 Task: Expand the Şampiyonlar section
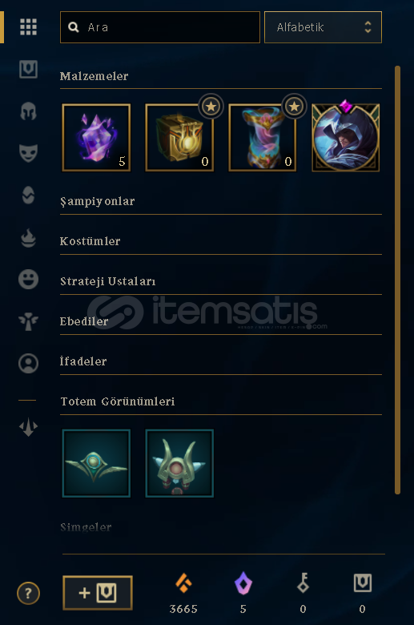(221, 202)
